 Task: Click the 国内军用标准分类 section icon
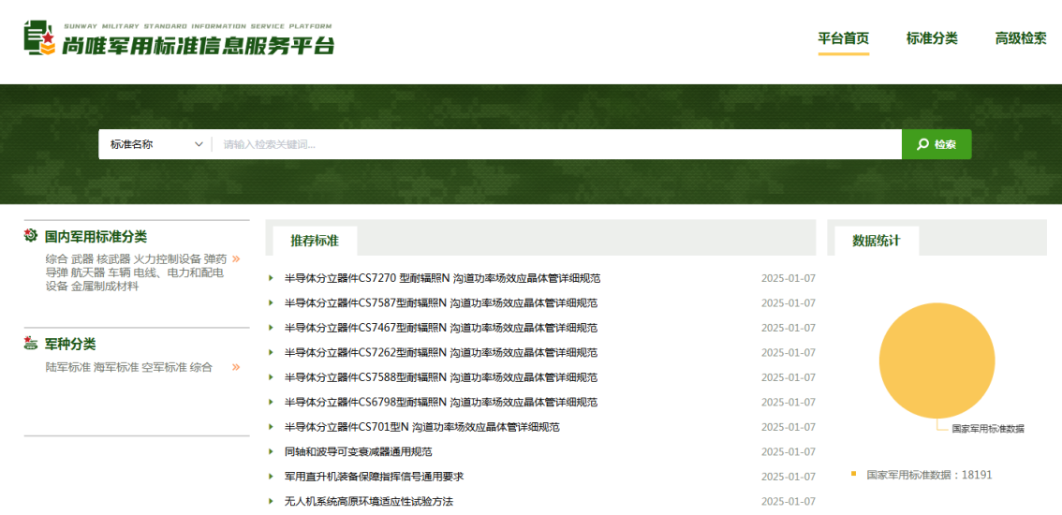pyautogui.click(x=31, y=236)
